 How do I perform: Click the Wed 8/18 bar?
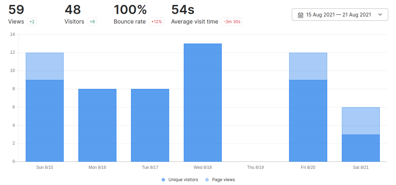203,103
